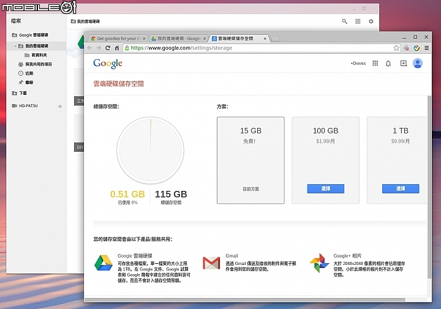Select 與我共用的項目 in Files sidebar

point(35,64)
